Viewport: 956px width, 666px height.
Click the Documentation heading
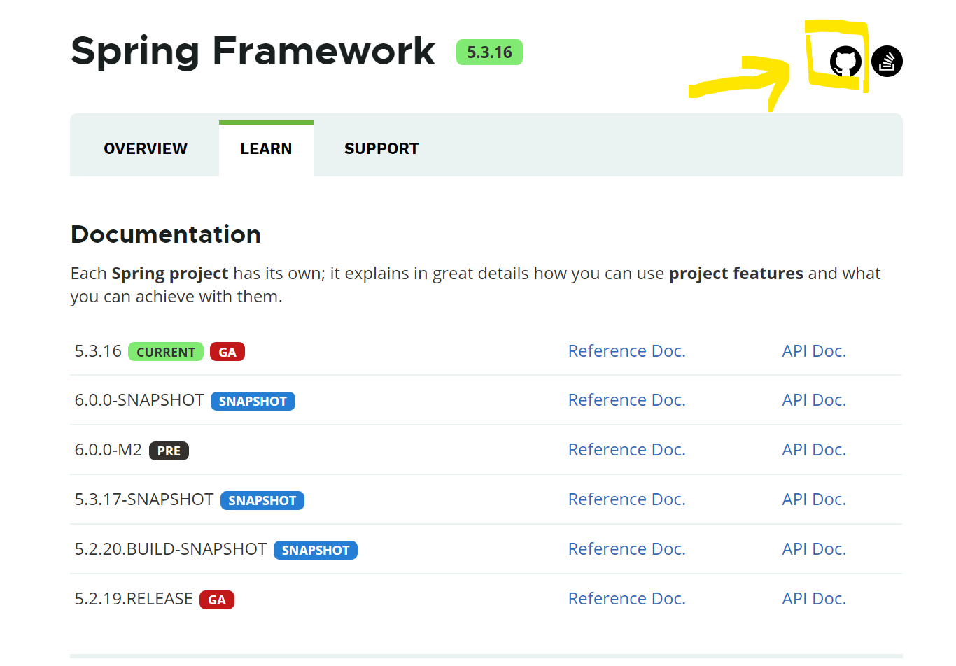166,234
